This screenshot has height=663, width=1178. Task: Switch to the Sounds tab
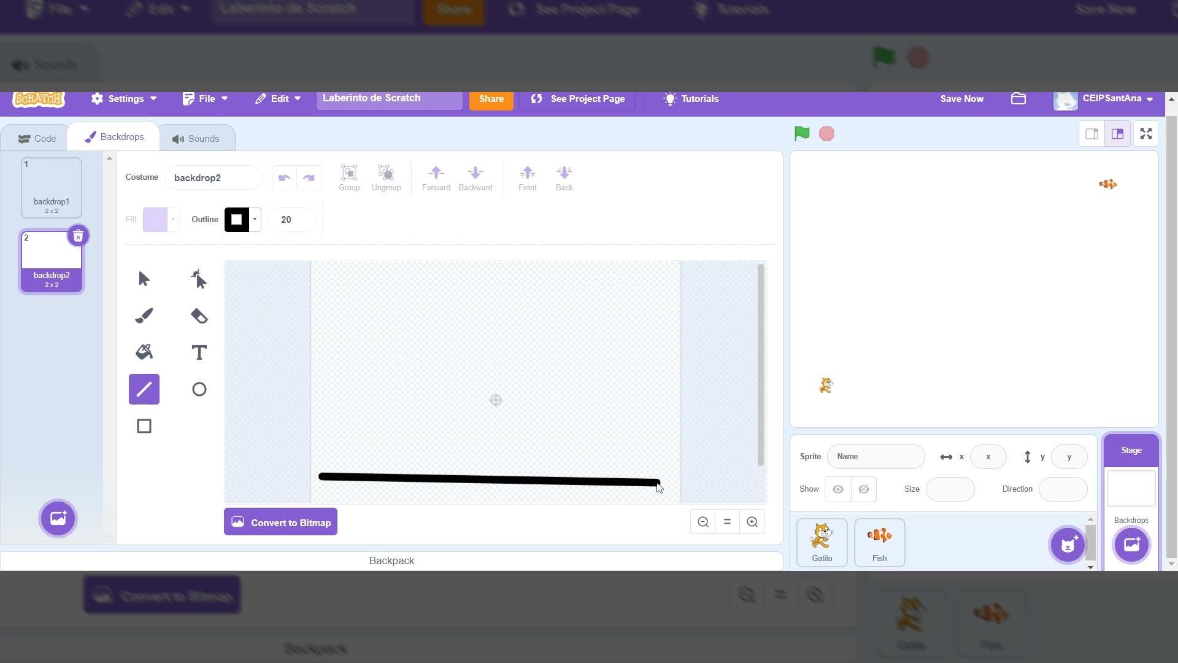(x=196, y=139)
